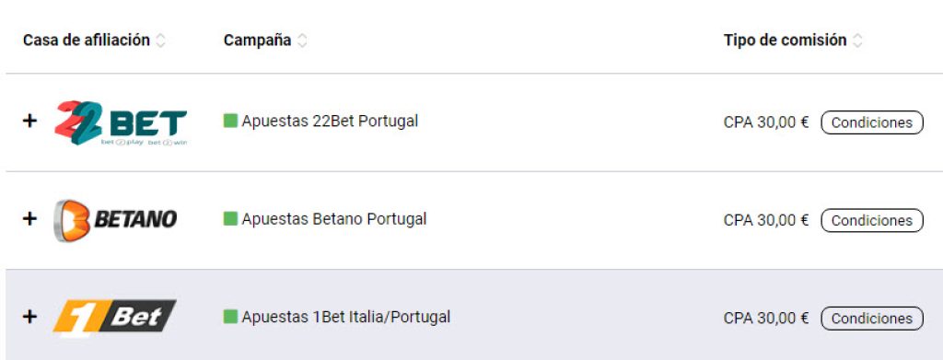
Task: Click green status square of Betano campaign
Action: click(x=230, y=219)
